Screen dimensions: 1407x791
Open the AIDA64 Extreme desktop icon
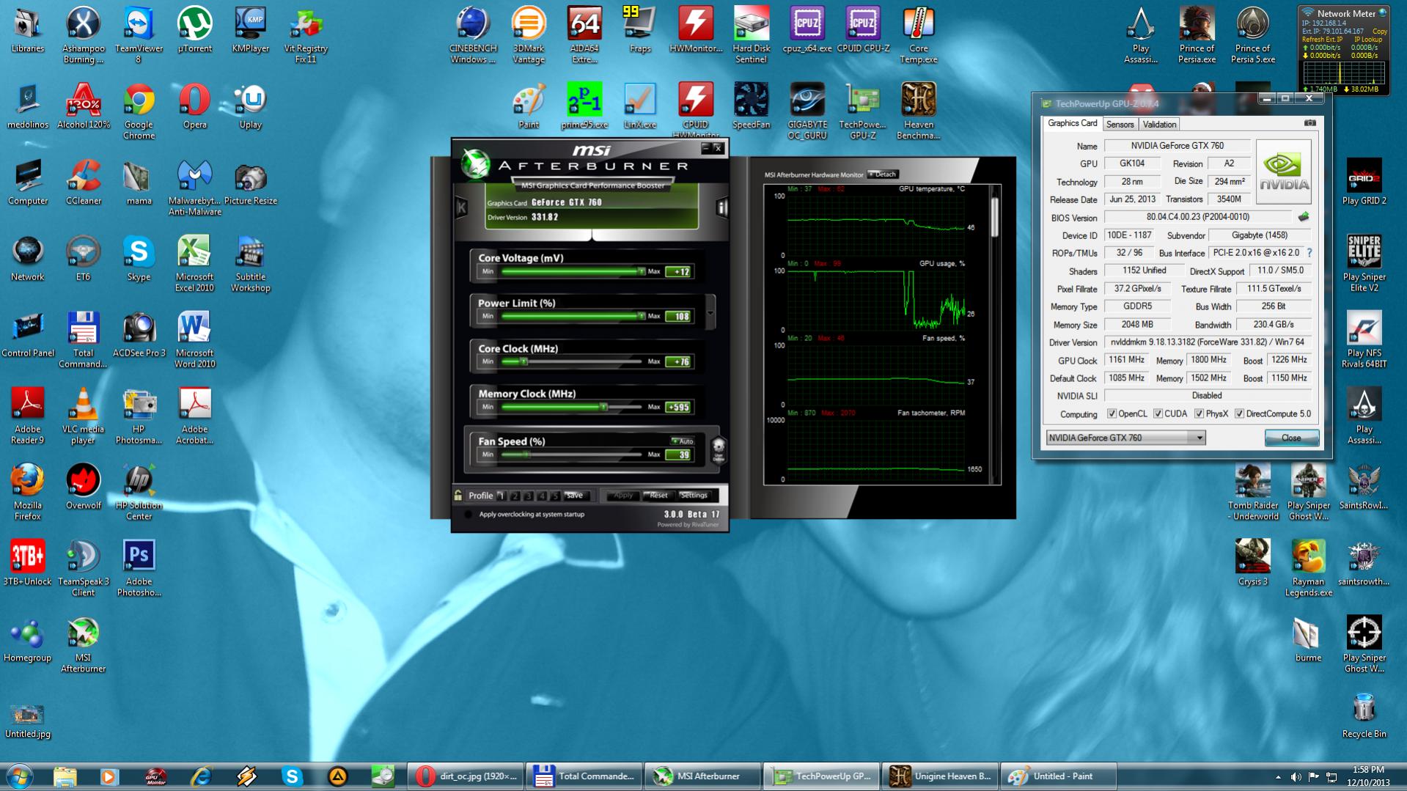[584, 34]
